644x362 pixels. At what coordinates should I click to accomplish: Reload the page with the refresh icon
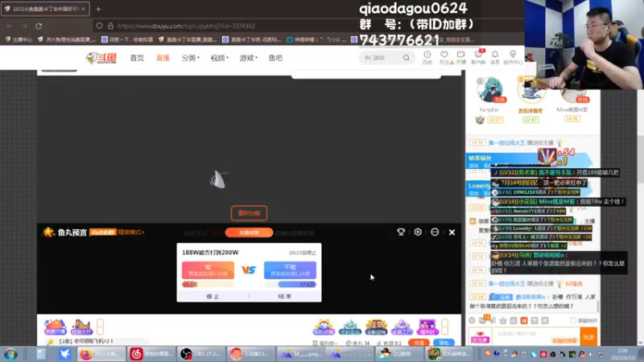click(x=39, y=26)
